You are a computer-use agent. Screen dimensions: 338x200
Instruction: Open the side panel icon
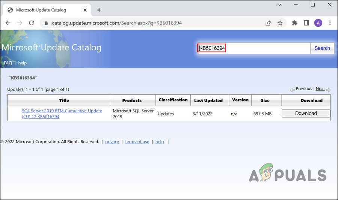tap(306, 23)
